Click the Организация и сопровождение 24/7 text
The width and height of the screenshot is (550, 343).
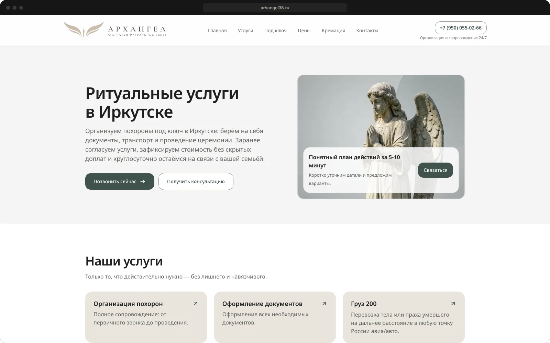click(453, 38)
